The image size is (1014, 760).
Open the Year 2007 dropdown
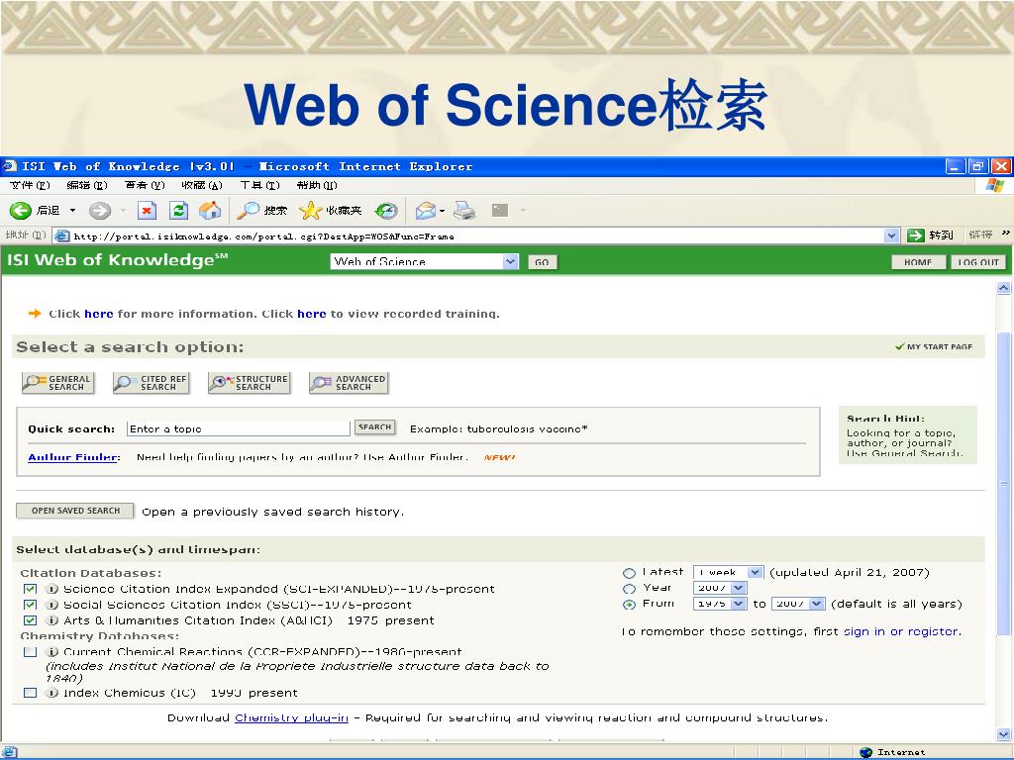(720, 588)
